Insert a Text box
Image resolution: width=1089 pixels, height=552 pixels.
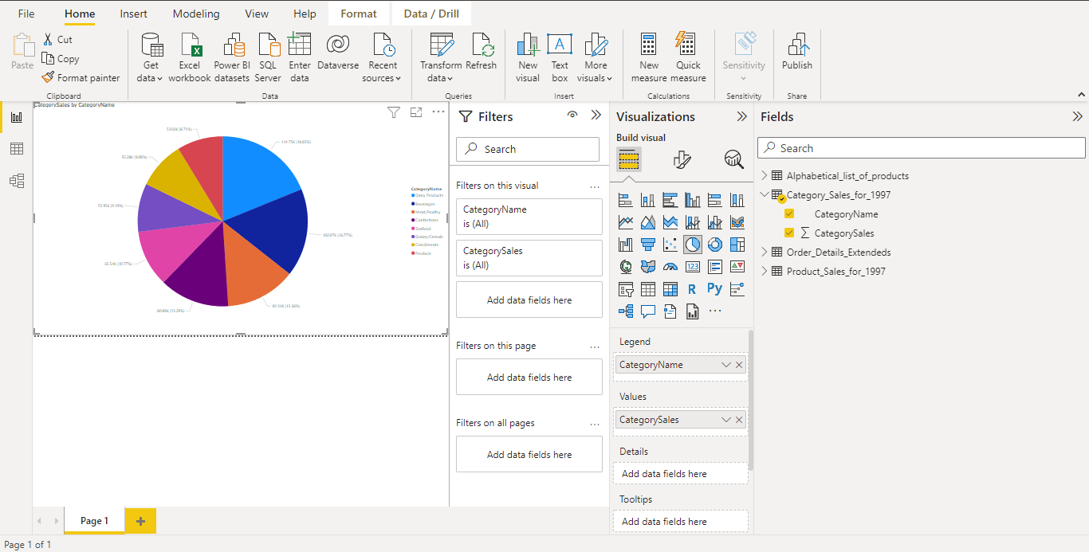pos(560,57)
